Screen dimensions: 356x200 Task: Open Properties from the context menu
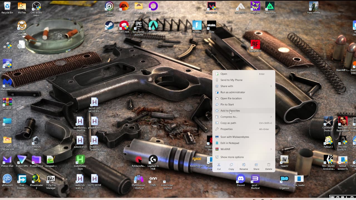(x=244, y=129)
